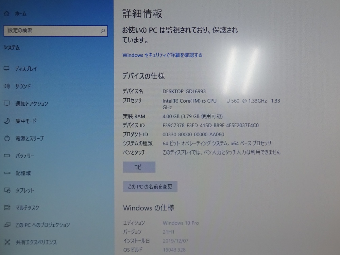Open Windows セキュリティで詳細を確認する link

(162, 55)
